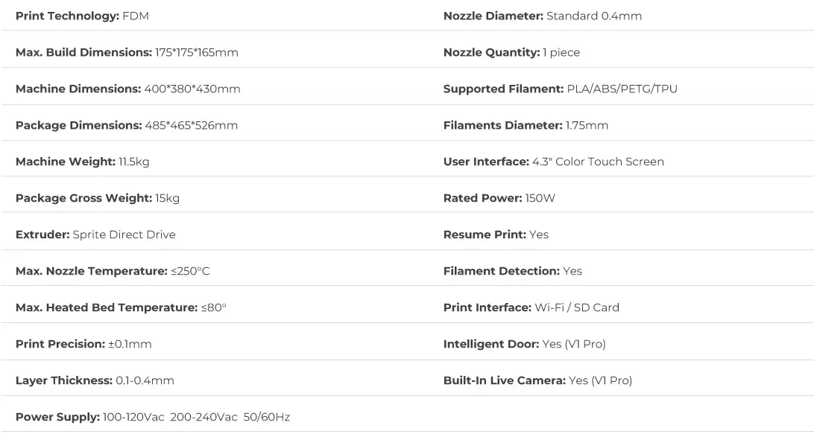Click the Extruder Sprite Direct Drive text
The height and width of the screenshot is (434, 814).
(95, 234)
